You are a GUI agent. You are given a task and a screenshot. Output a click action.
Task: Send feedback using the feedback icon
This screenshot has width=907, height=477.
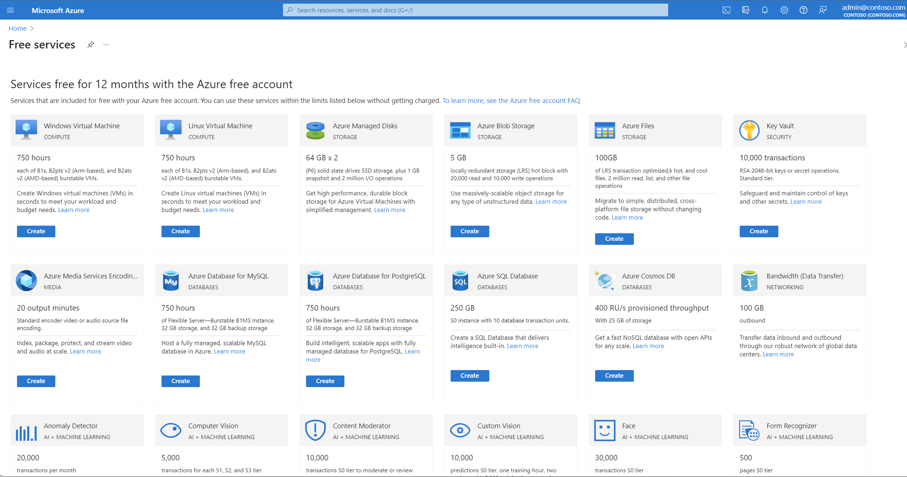[x=822, y=10]
